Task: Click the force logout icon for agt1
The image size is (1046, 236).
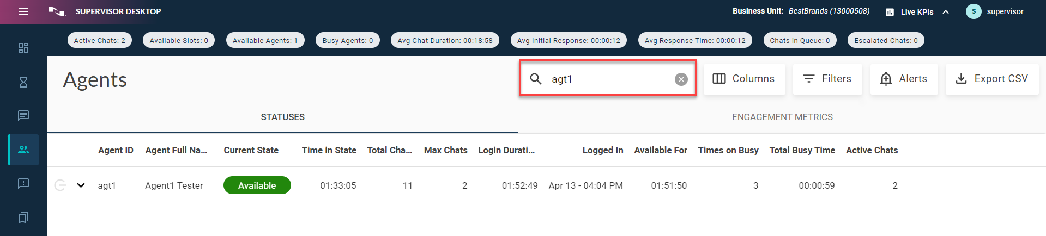Action: [x=61, y=185]
